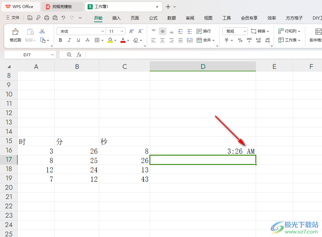
Task: Click the Clear eraser icon
Action: (x=136, y=40)
